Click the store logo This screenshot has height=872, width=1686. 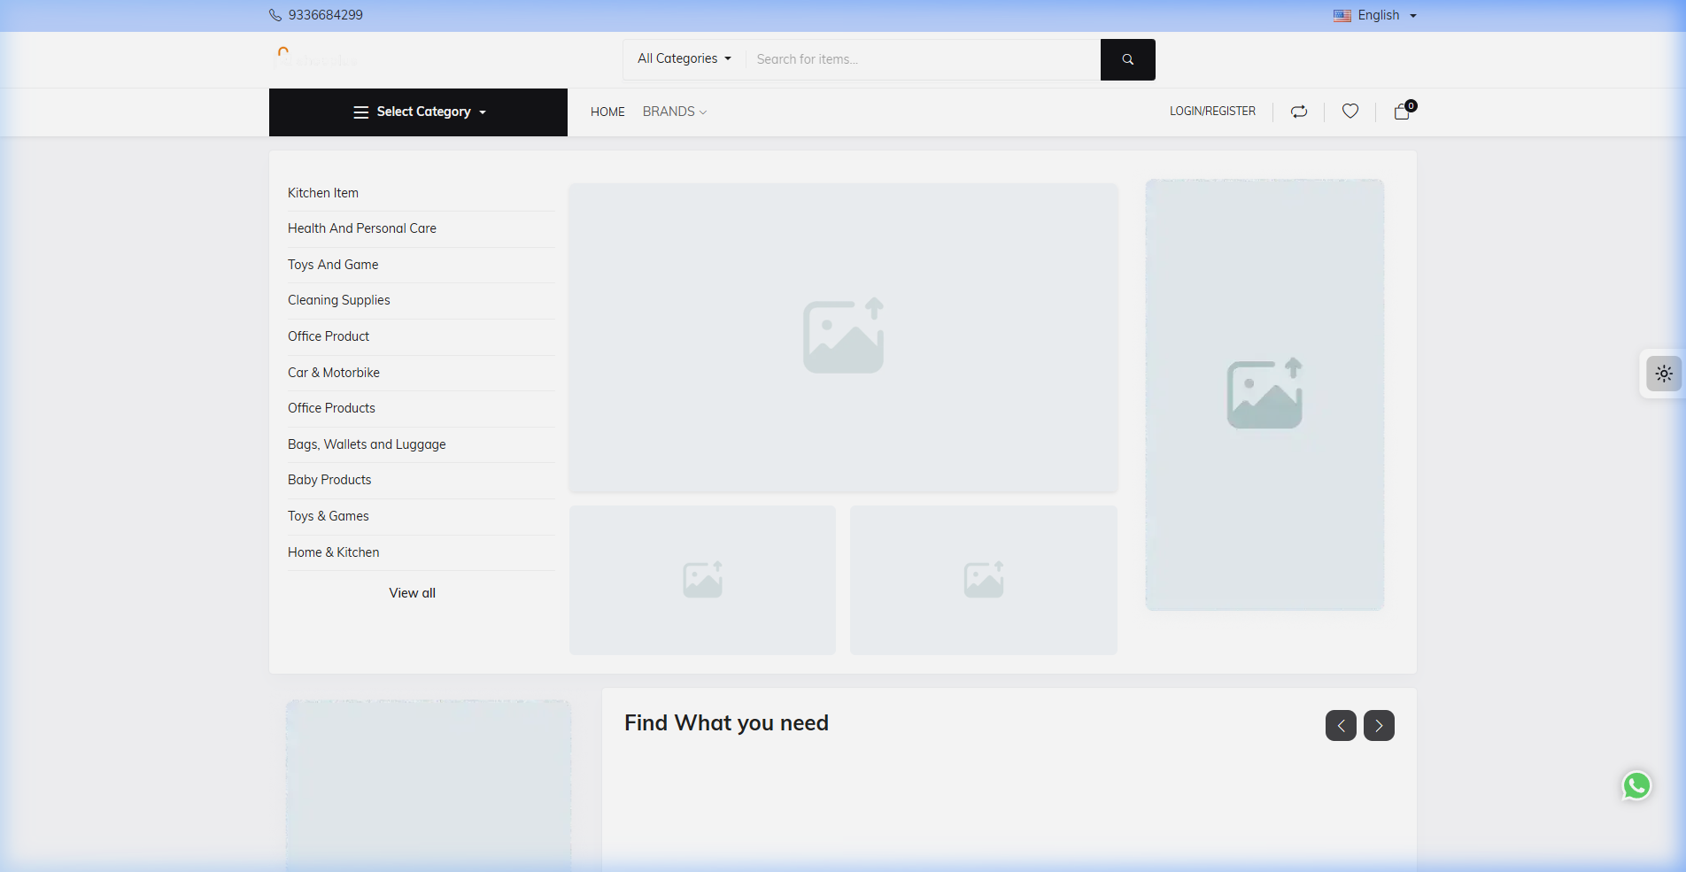pyautogui.click(x=317, y=59)
